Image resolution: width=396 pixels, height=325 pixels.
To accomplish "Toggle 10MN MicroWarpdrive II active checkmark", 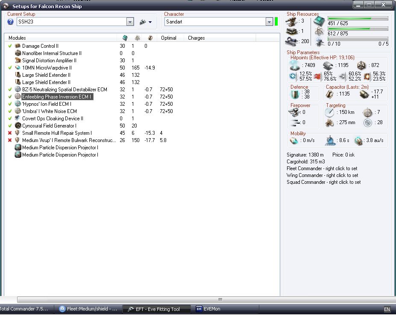I will tap(10, 67).
